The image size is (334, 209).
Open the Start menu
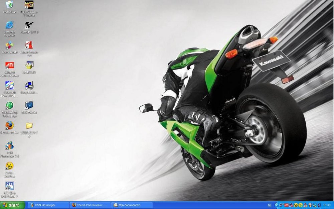12,205
